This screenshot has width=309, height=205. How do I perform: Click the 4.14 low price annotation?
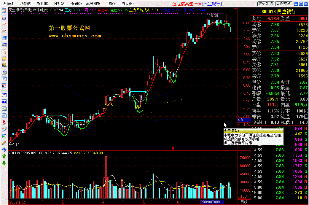[x=16, y=144]
